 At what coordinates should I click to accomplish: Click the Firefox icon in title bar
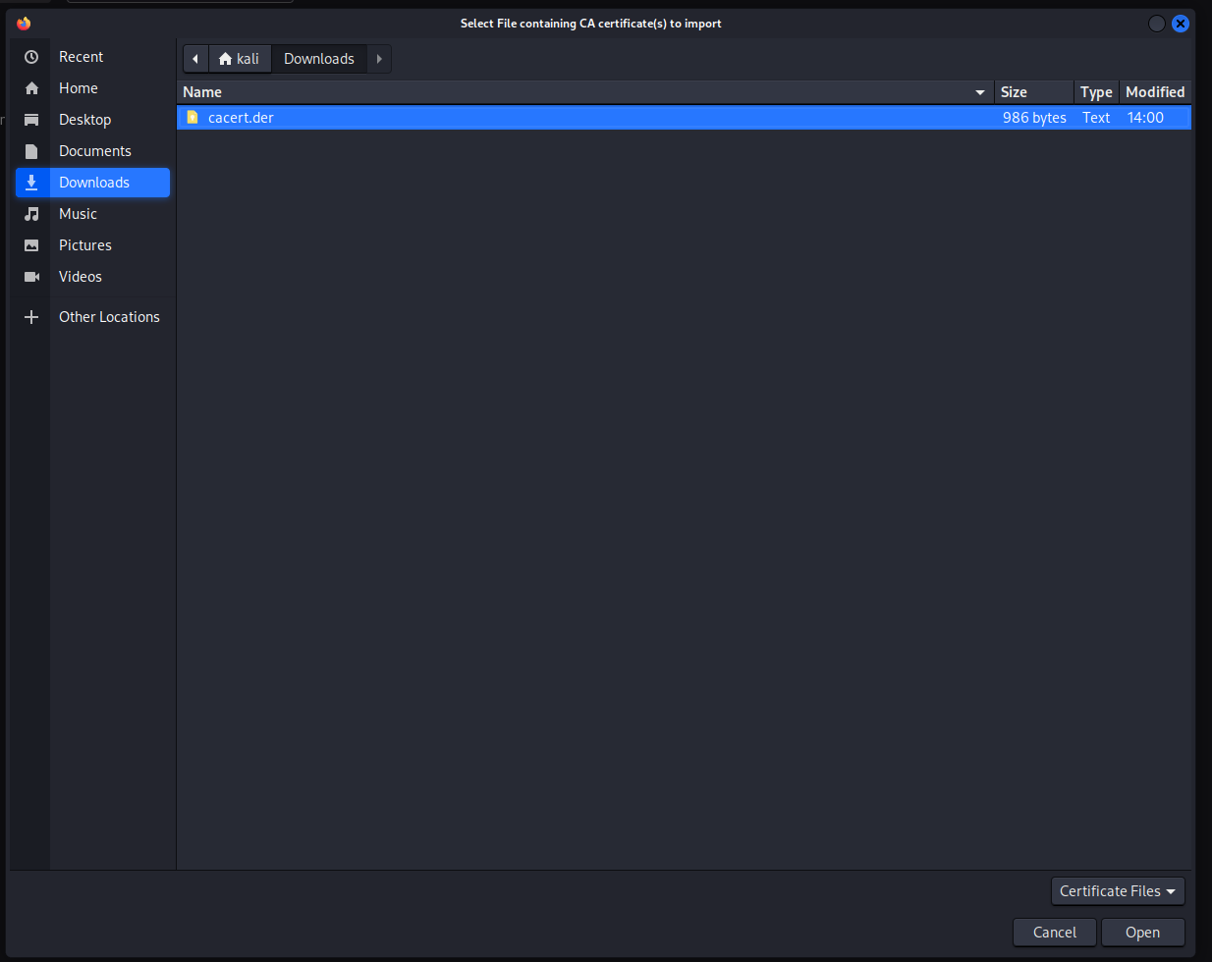[x=24, y=24]
